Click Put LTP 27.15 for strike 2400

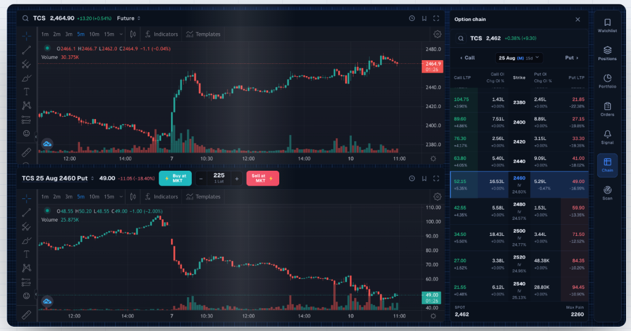[x=578, y=119]
